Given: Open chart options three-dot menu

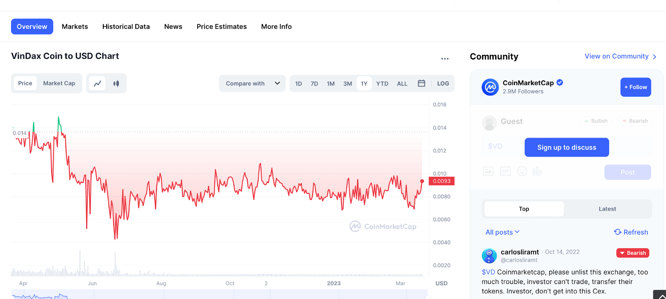Looking at the screenshot, I should pyautogui.click(x=445, y=59).
